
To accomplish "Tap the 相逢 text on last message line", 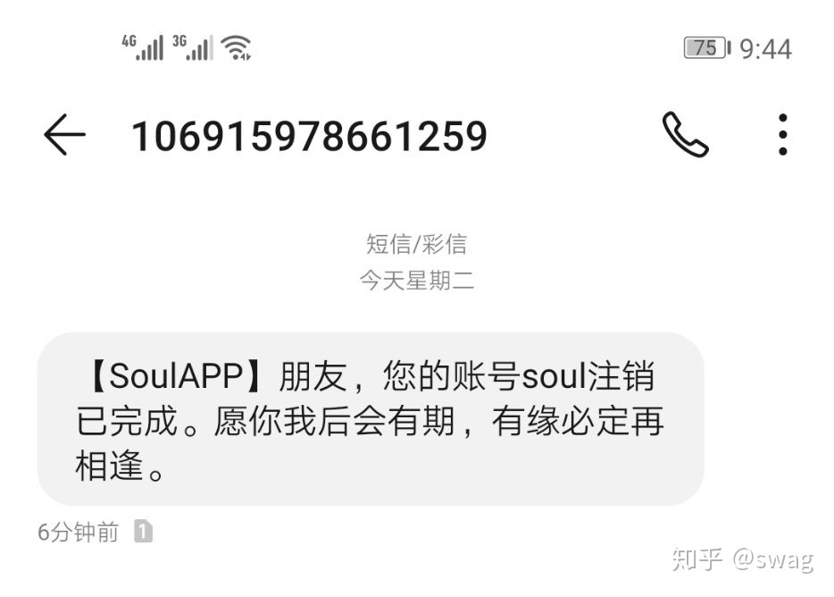I will click(110, 466).
